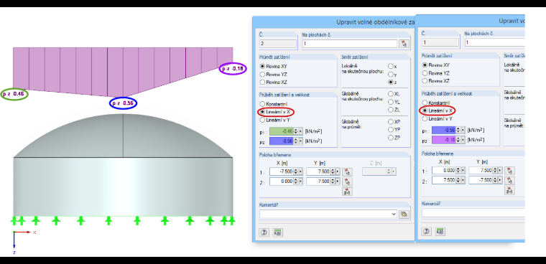Click the Na plochách č. field in load No. 1 dialog
Screen dimensions: 546x264
click(x=495, y=42)
